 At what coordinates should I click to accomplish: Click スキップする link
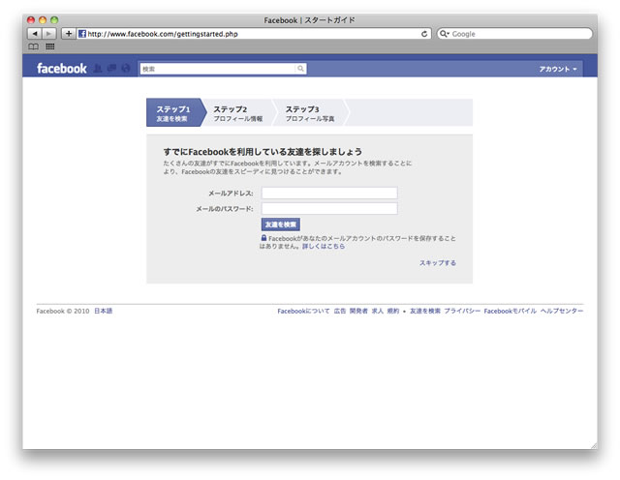[438, 262]
